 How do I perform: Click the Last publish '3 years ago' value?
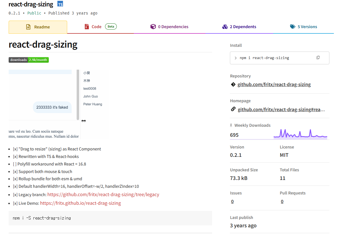(x=243, y=226)
